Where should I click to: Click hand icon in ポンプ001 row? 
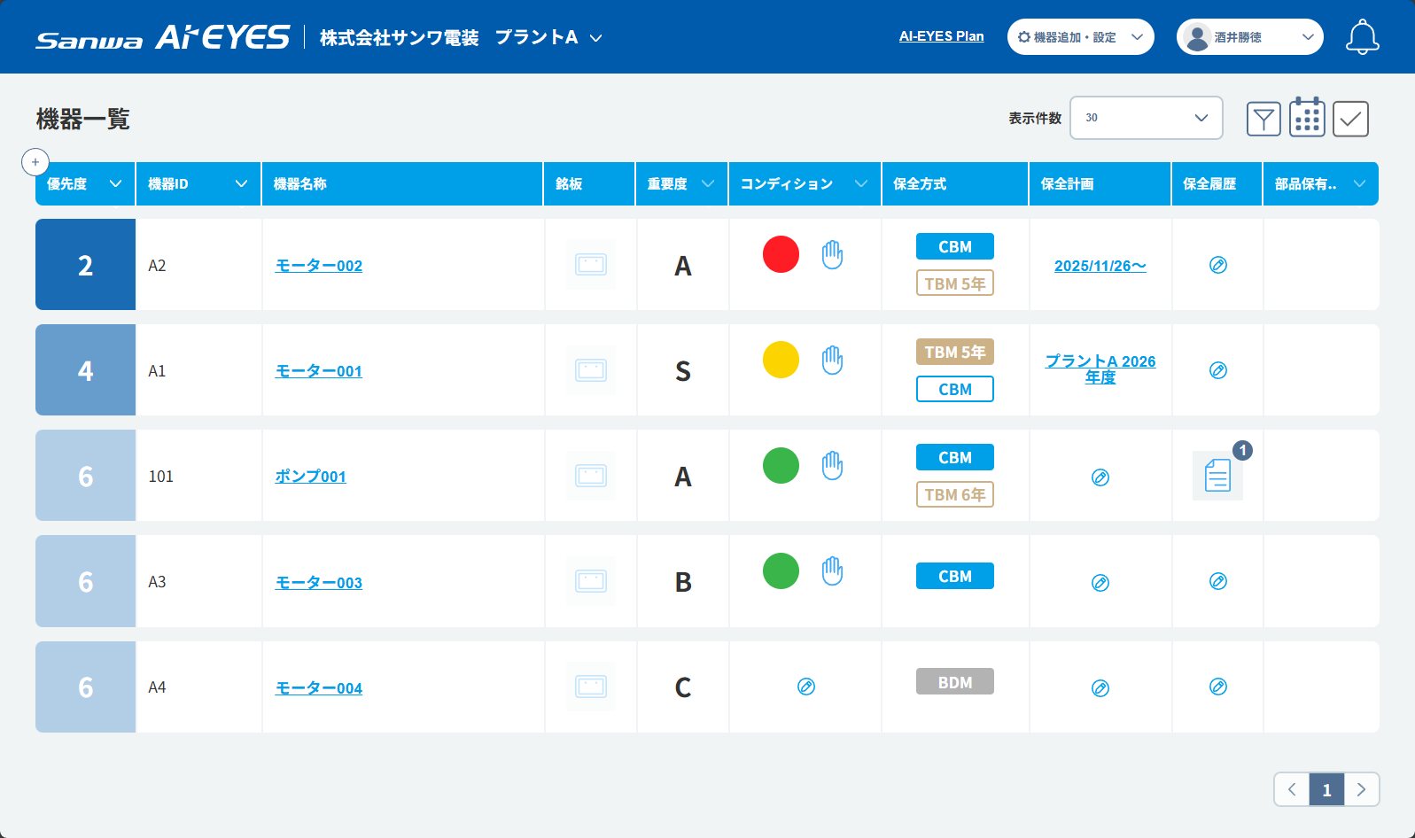(832, 465)
